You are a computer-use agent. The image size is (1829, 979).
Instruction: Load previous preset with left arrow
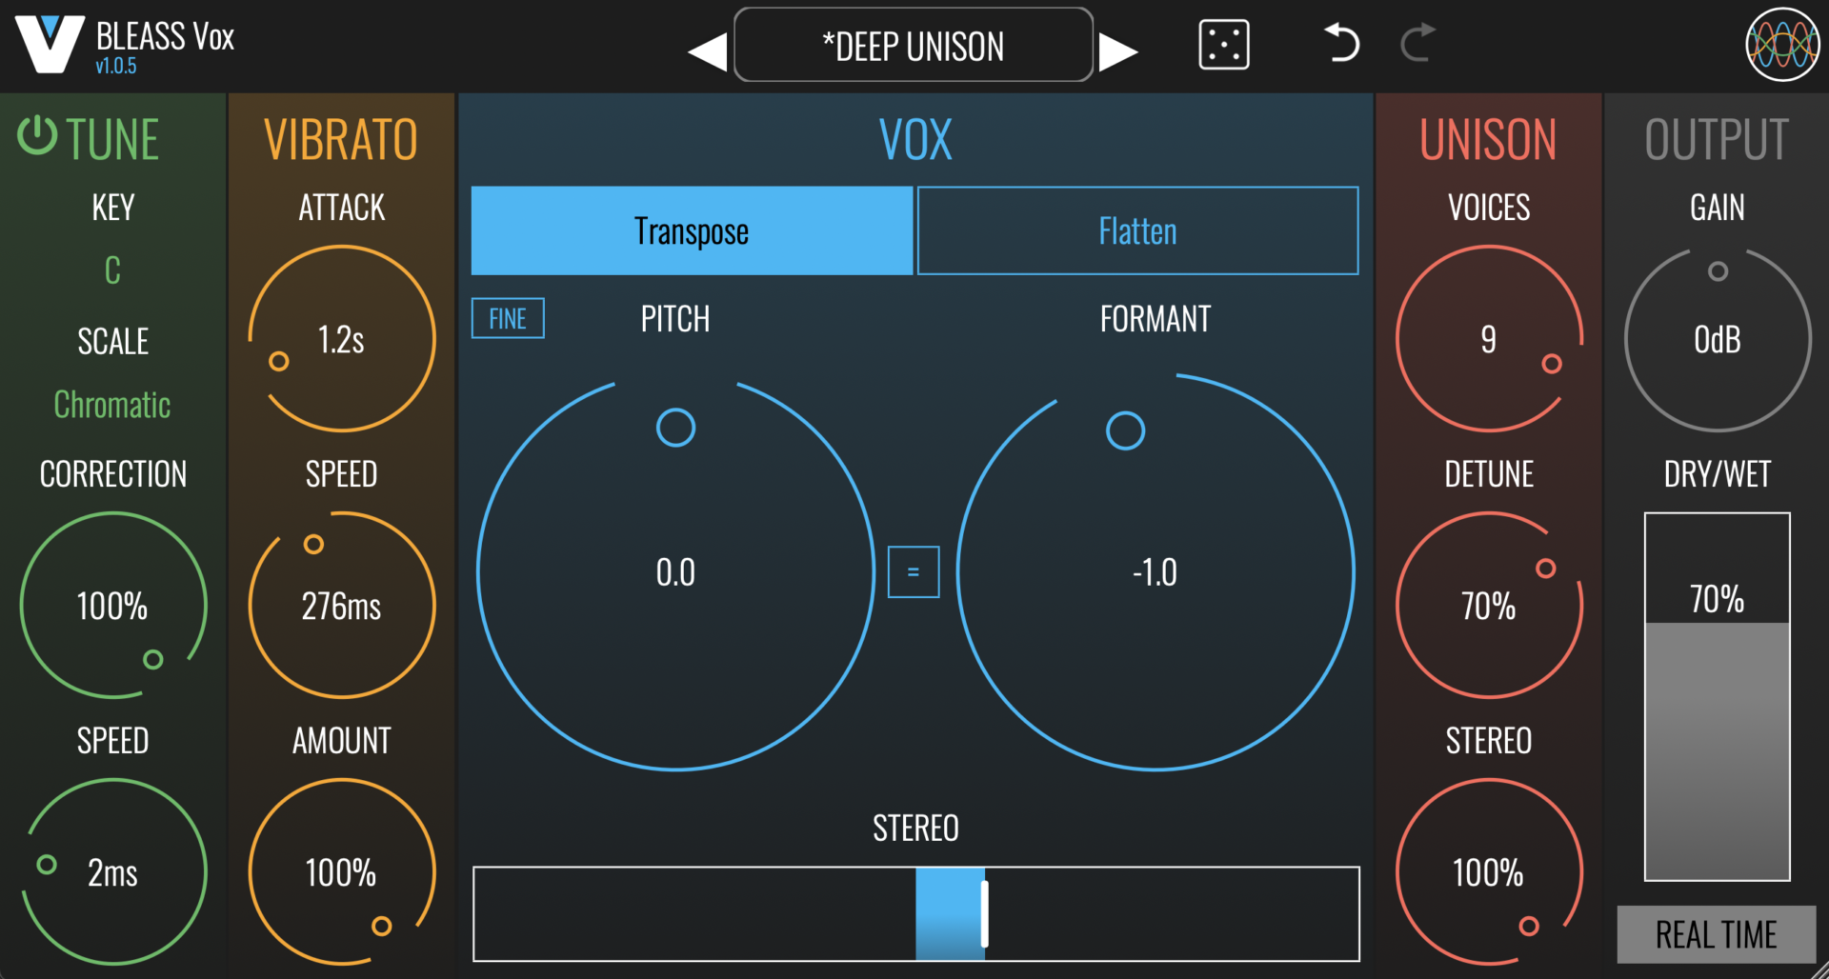click(x=708, y=50)
